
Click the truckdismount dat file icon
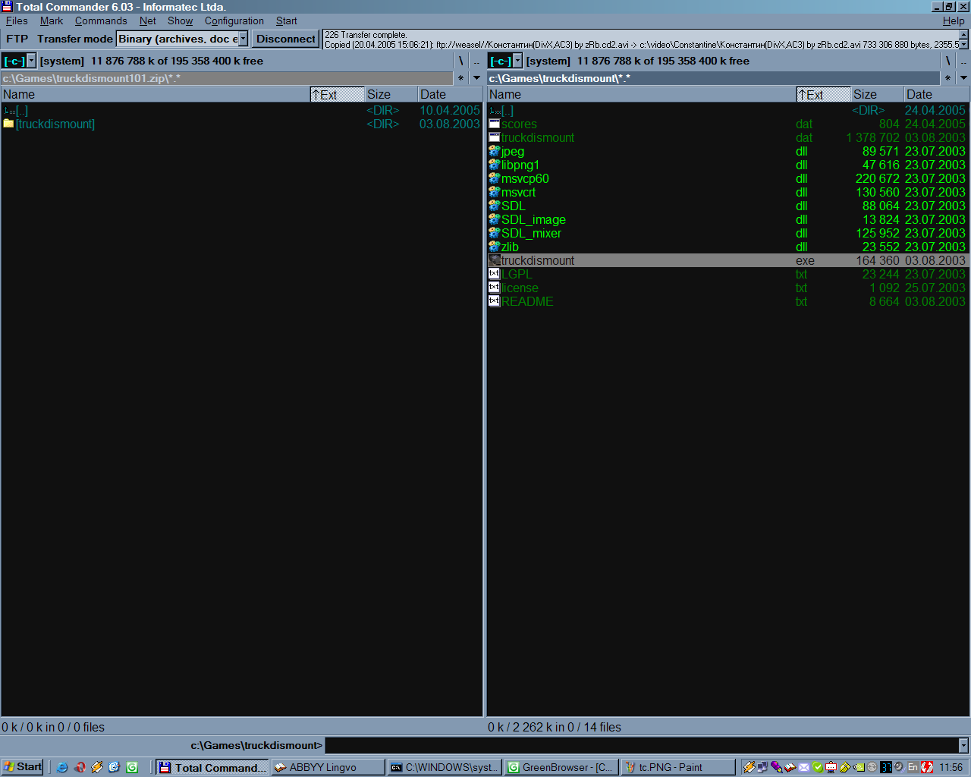[x=494, y=137]
